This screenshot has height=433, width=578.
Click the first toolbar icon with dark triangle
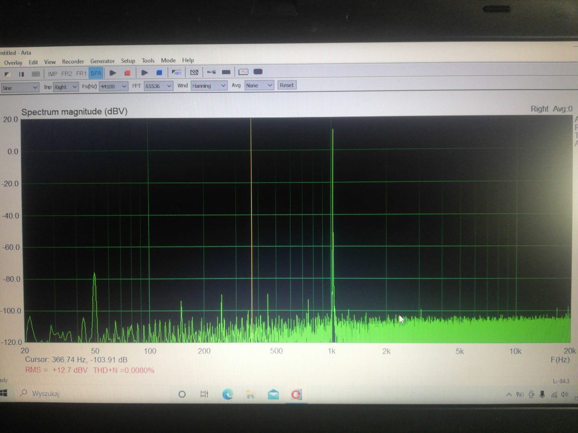pos(7,74)
